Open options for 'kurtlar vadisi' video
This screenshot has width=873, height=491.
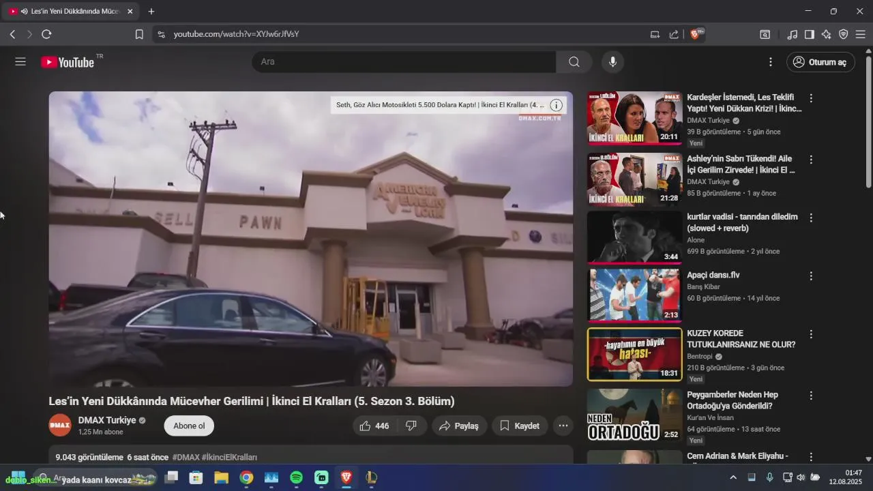click(x=811, y=218)
